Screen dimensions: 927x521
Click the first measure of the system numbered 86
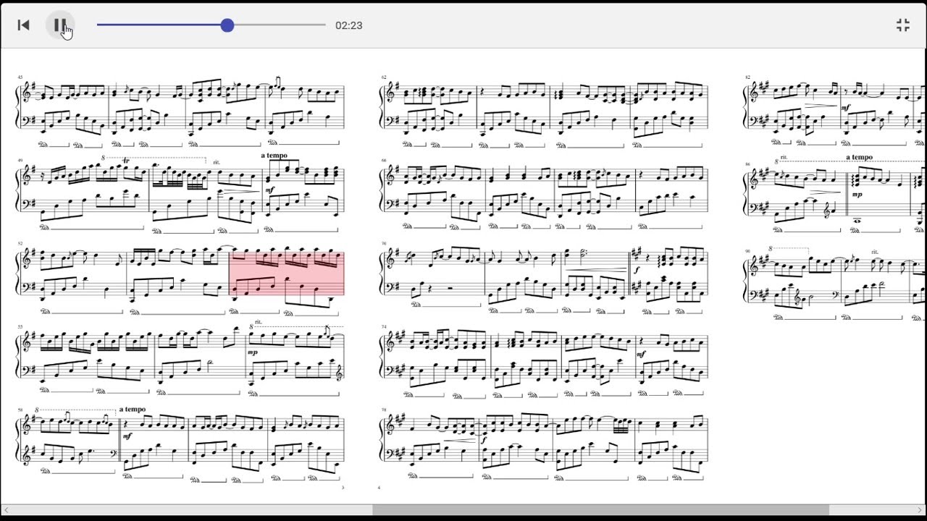[x=797, y=192]
